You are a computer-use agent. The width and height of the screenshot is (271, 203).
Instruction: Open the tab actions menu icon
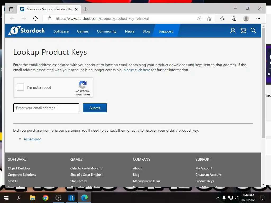11,9
